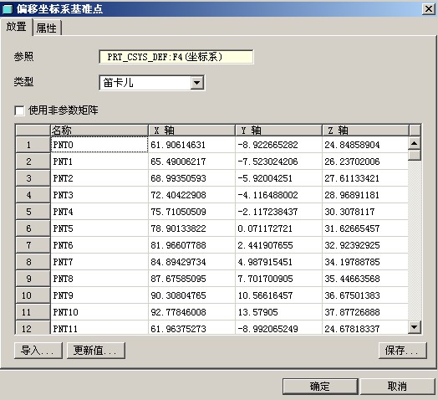Switch to the 属性 tab
438x400 pixels.
click(46, 28)
